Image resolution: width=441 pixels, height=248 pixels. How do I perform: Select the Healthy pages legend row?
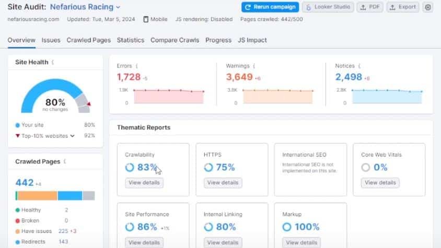click(x=42, y=210)
